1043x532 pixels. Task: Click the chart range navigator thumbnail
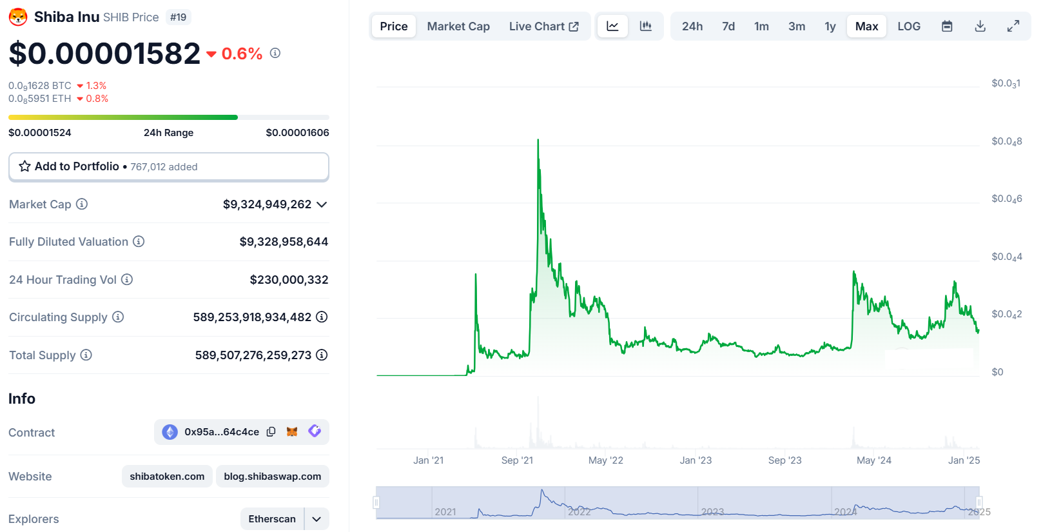[677, 503]
